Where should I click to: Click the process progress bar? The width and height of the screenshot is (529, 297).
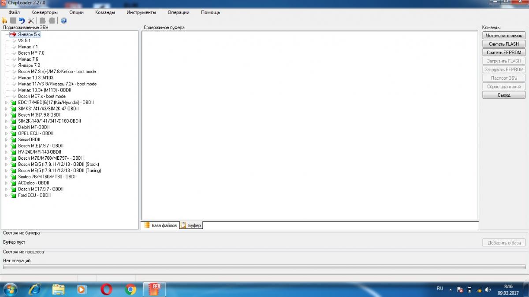click(x=264, y=267)
